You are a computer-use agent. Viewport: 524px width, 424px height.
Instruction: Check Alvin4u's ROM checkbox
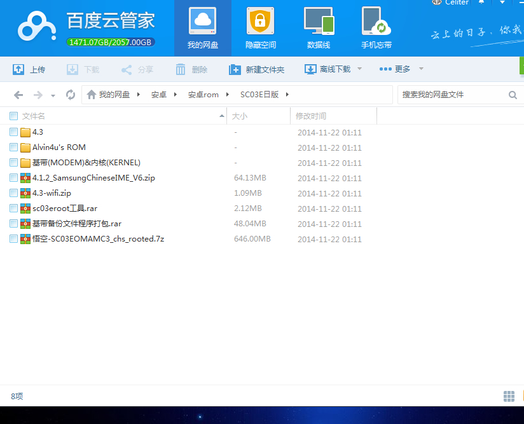[14, 147]
